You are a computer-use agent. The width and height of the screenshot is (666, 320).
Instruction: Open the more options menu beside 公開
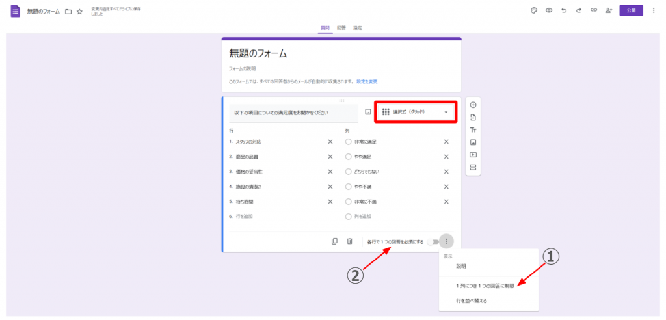coord(654,11)
